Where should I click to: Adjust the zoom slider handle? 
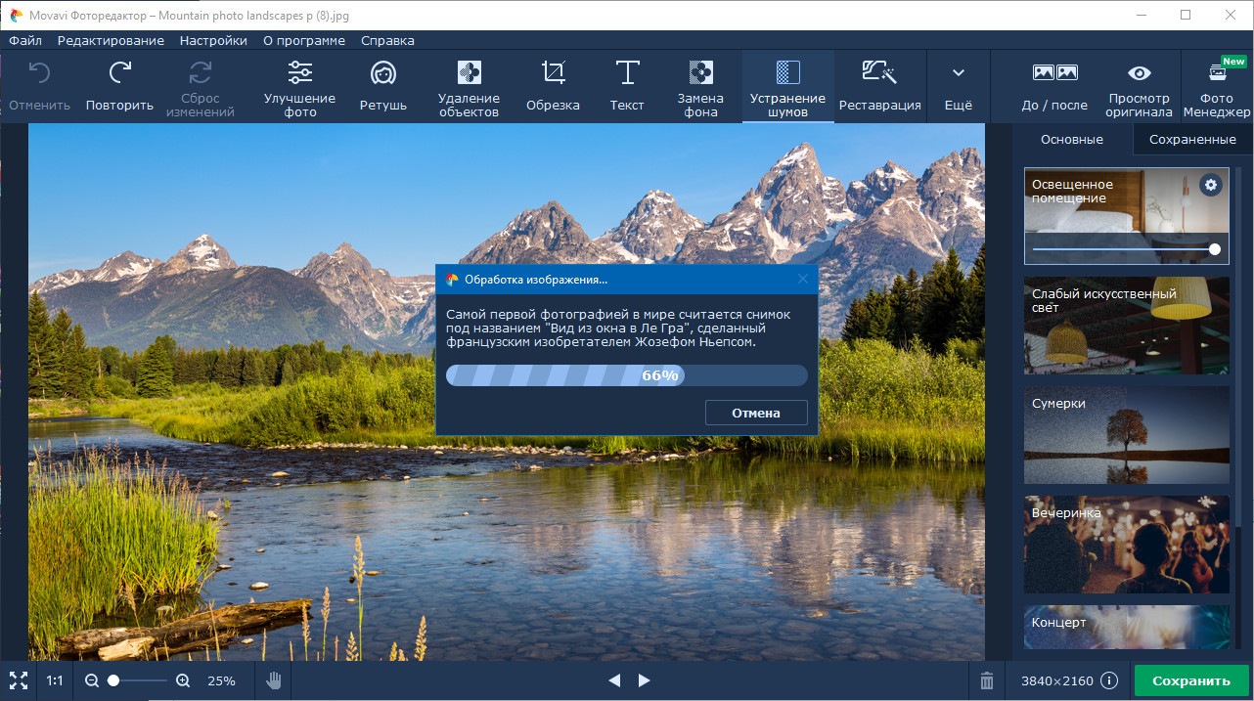click(113, 680)
